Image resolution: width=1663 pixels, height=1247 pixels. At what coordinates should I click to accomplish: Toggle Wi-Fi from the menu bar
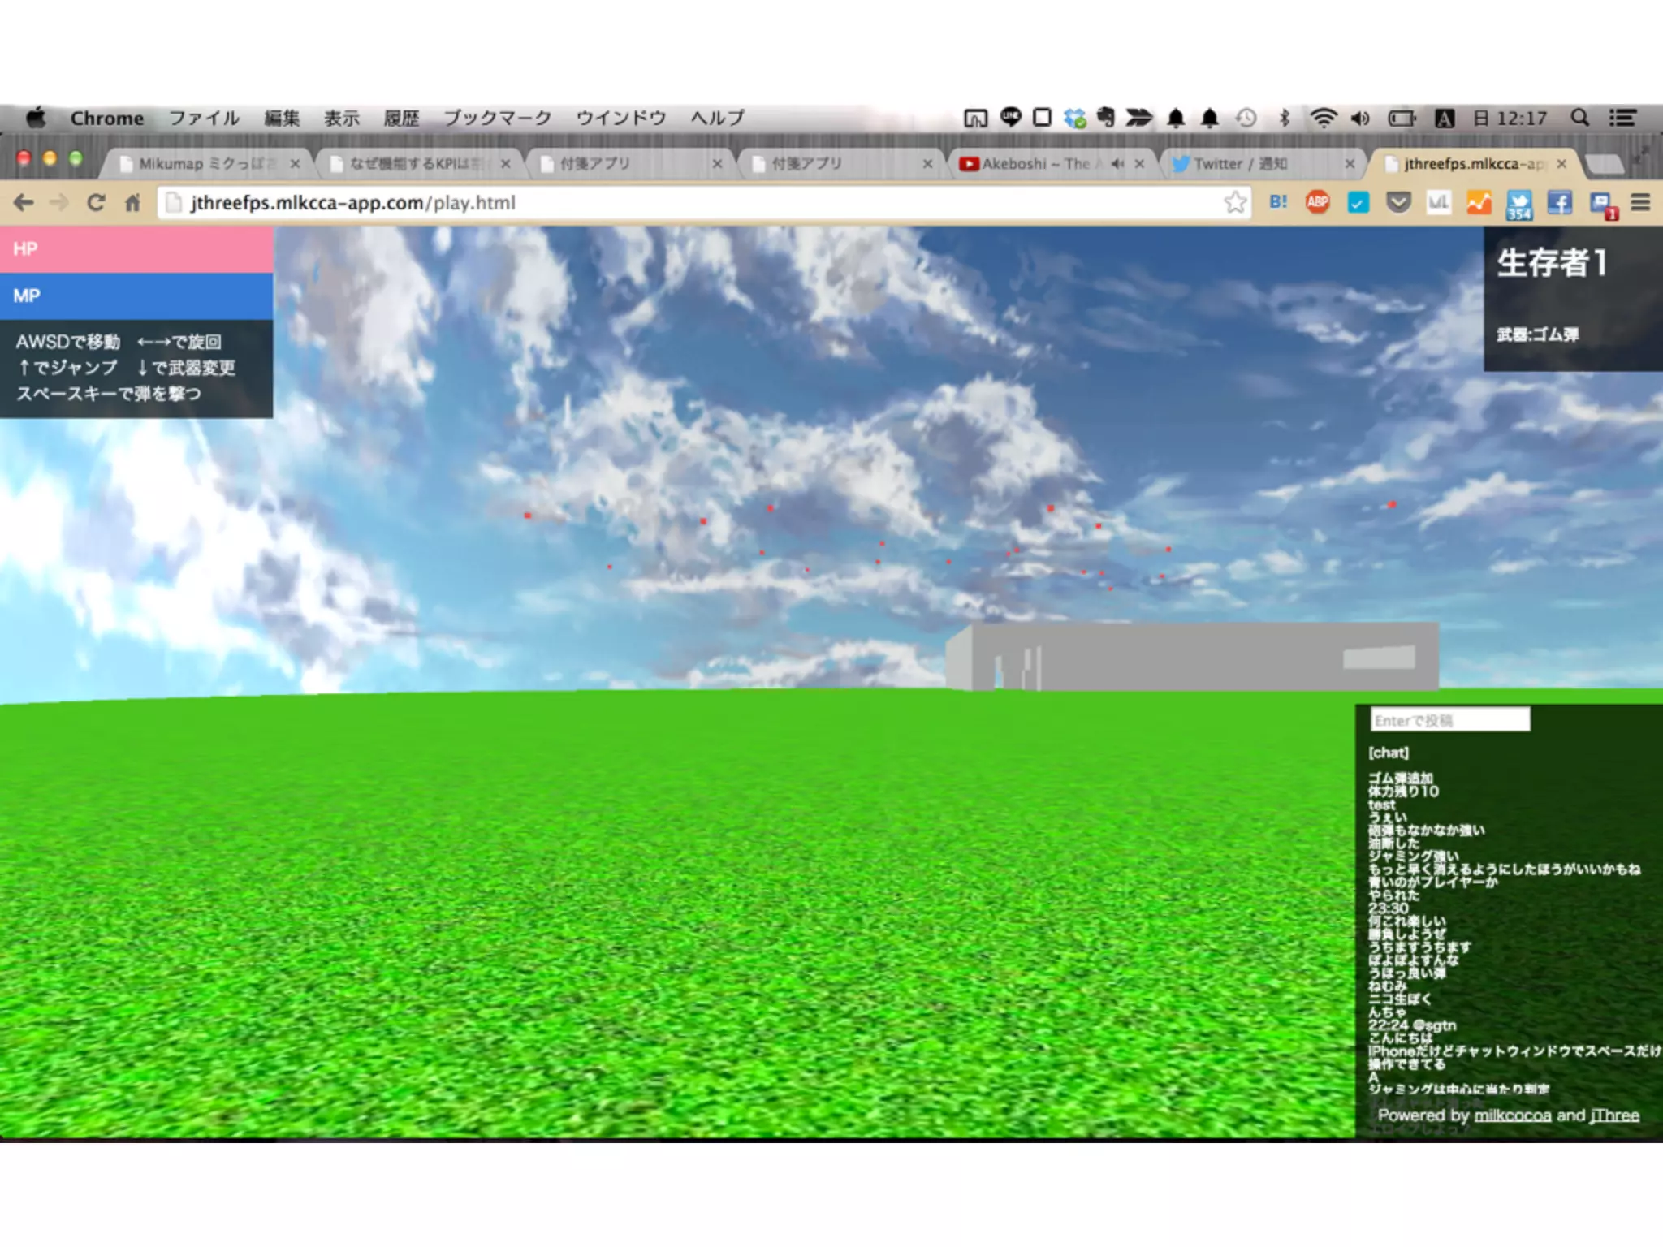coord(1323,119)
